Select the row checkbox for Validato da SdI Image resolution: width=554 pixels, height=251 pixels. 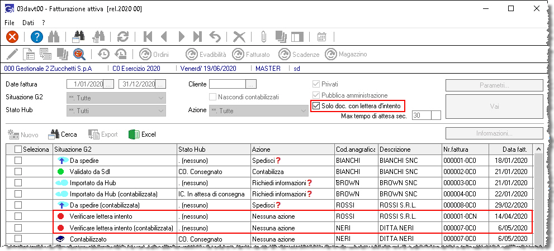pos(18,172)
